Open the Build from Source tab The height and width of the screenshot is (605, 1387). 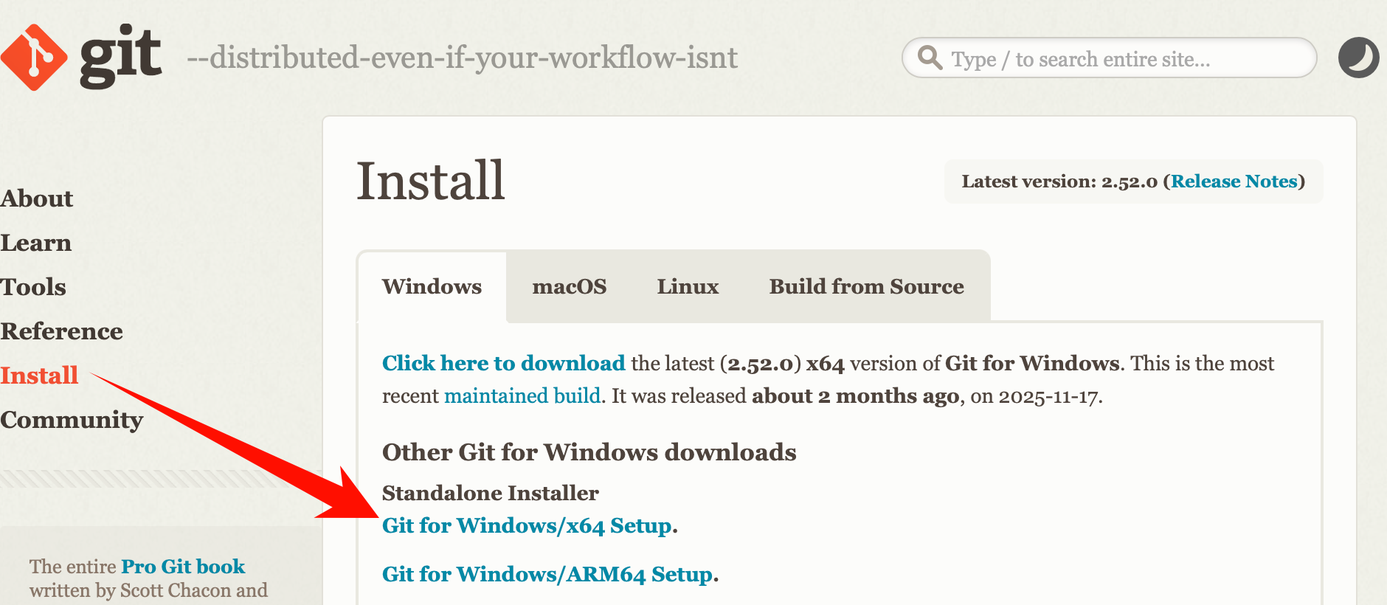tap(866, 286)
